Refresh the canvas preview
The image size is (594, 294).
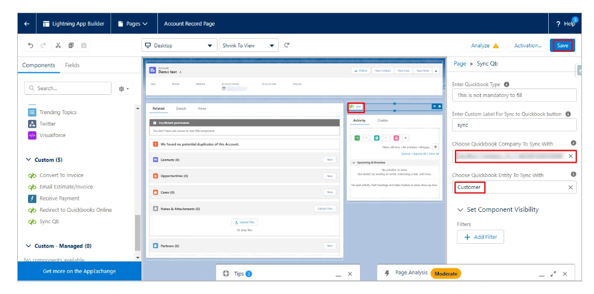287,45
